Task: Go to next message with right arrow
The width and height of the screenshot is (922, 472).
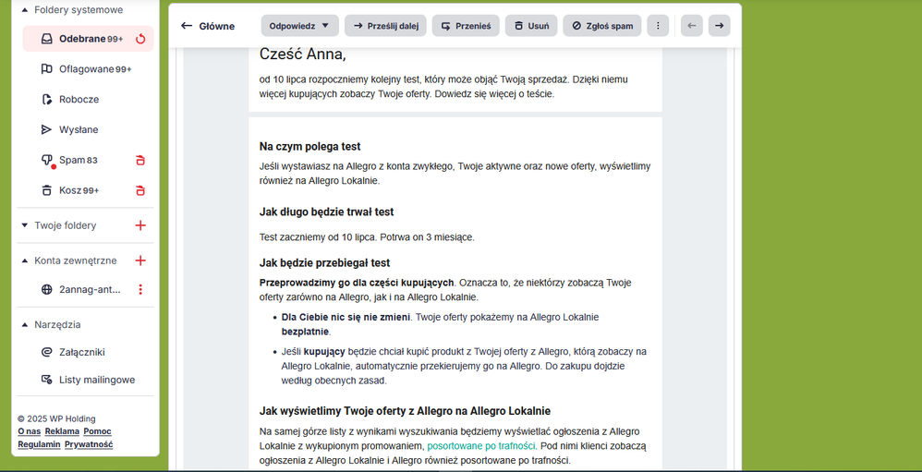Action: (x=719, y=26)
